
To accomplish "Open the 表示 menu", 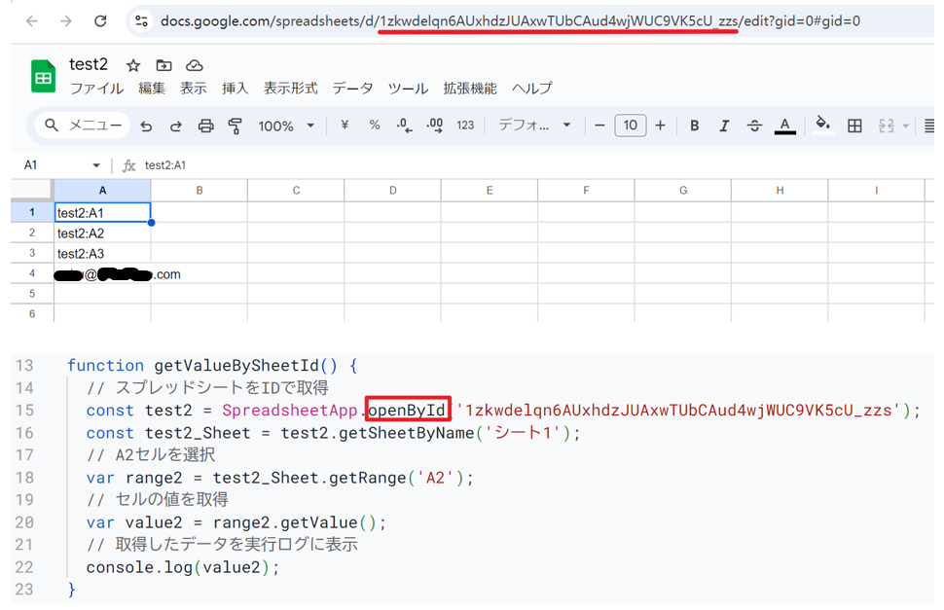I will (194, 89).
